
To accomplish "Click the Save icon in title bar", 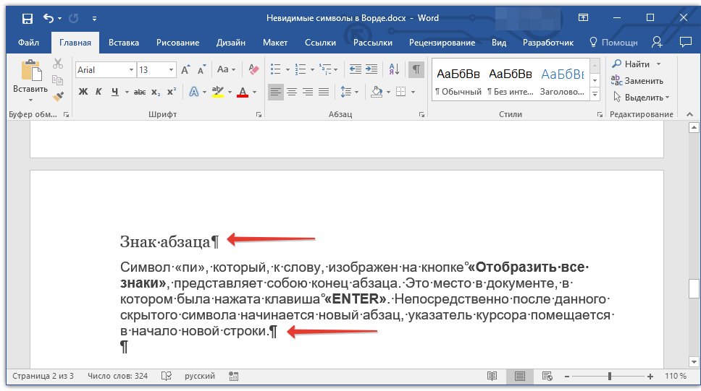I will (27, 18).
